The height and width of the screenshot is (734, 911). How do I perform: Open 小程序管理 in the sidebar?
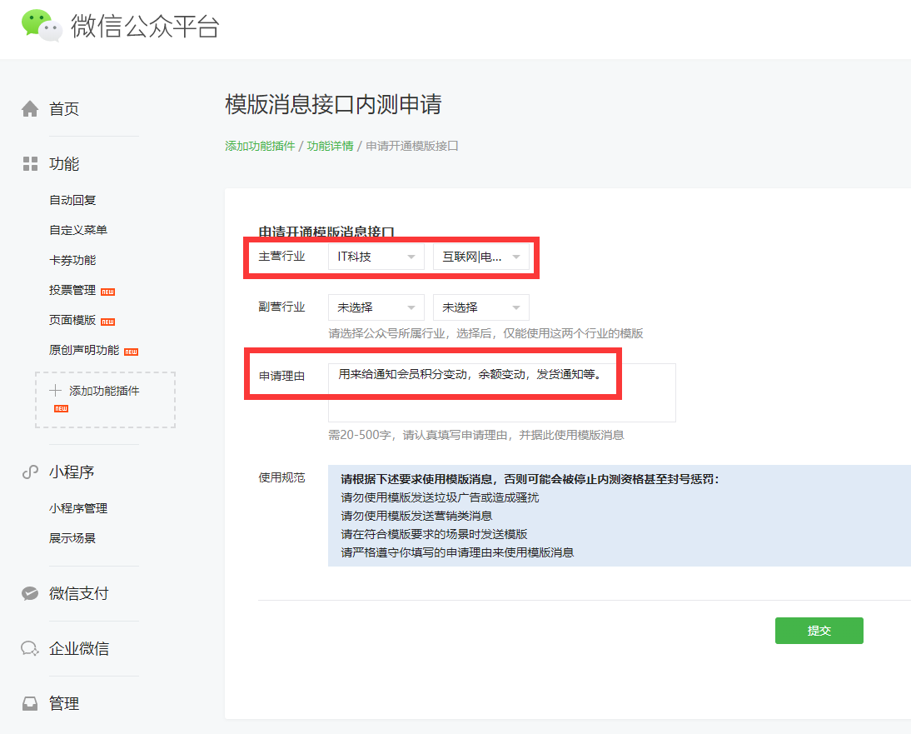(x=78, y=508)
